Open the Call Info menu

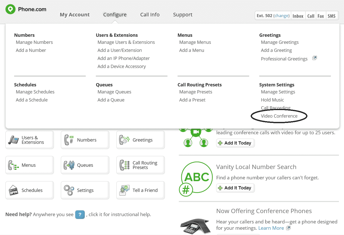click(x=150, y=15)
